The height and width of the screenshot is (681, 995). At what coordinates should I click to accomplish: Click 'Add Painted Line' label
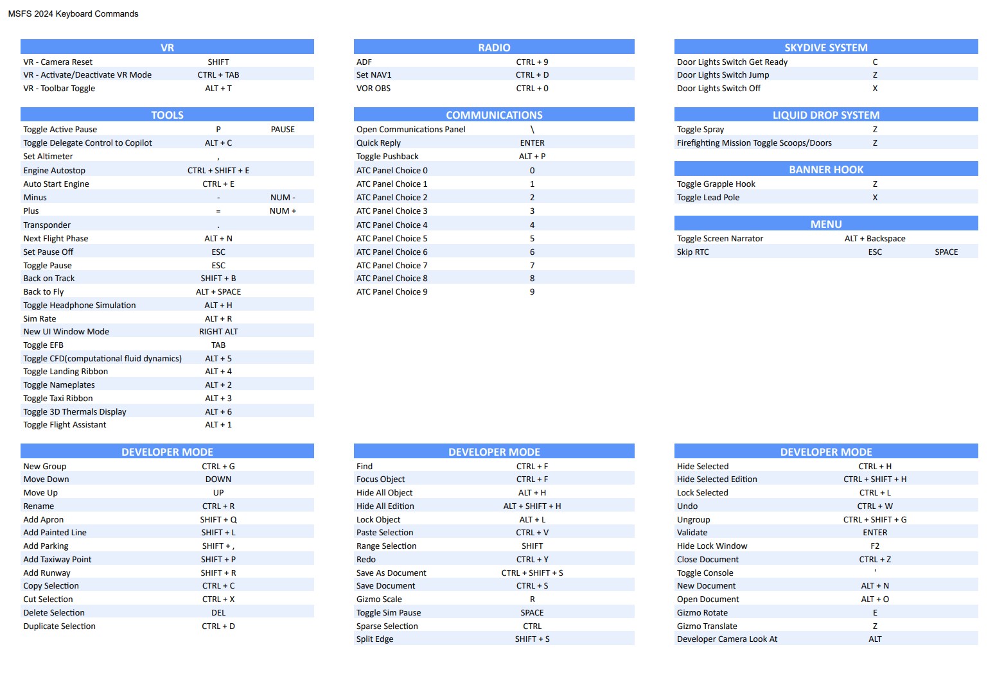click(55, 533)
